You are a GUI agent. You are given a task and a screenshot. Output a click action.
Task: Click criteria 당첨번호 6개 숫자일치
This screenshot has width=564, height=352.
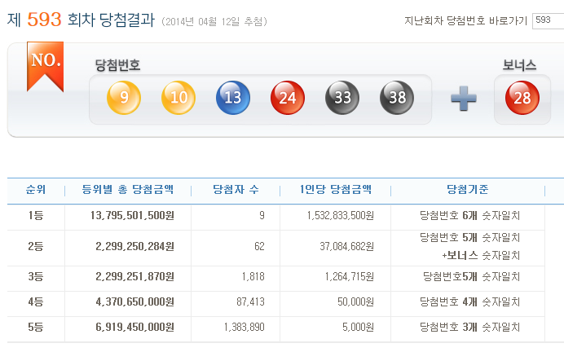click(x=469, y=215)
